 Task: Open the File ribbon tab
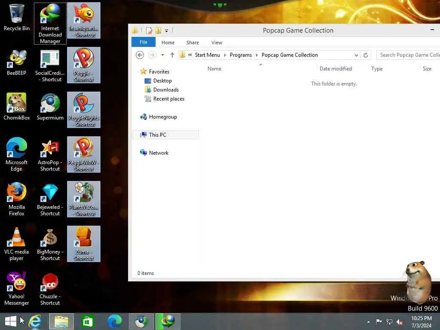click(144, 42)
